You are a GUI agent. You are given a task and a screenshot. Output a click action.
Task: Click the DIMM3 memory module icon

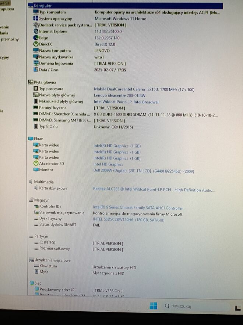(x=36, y=120)
